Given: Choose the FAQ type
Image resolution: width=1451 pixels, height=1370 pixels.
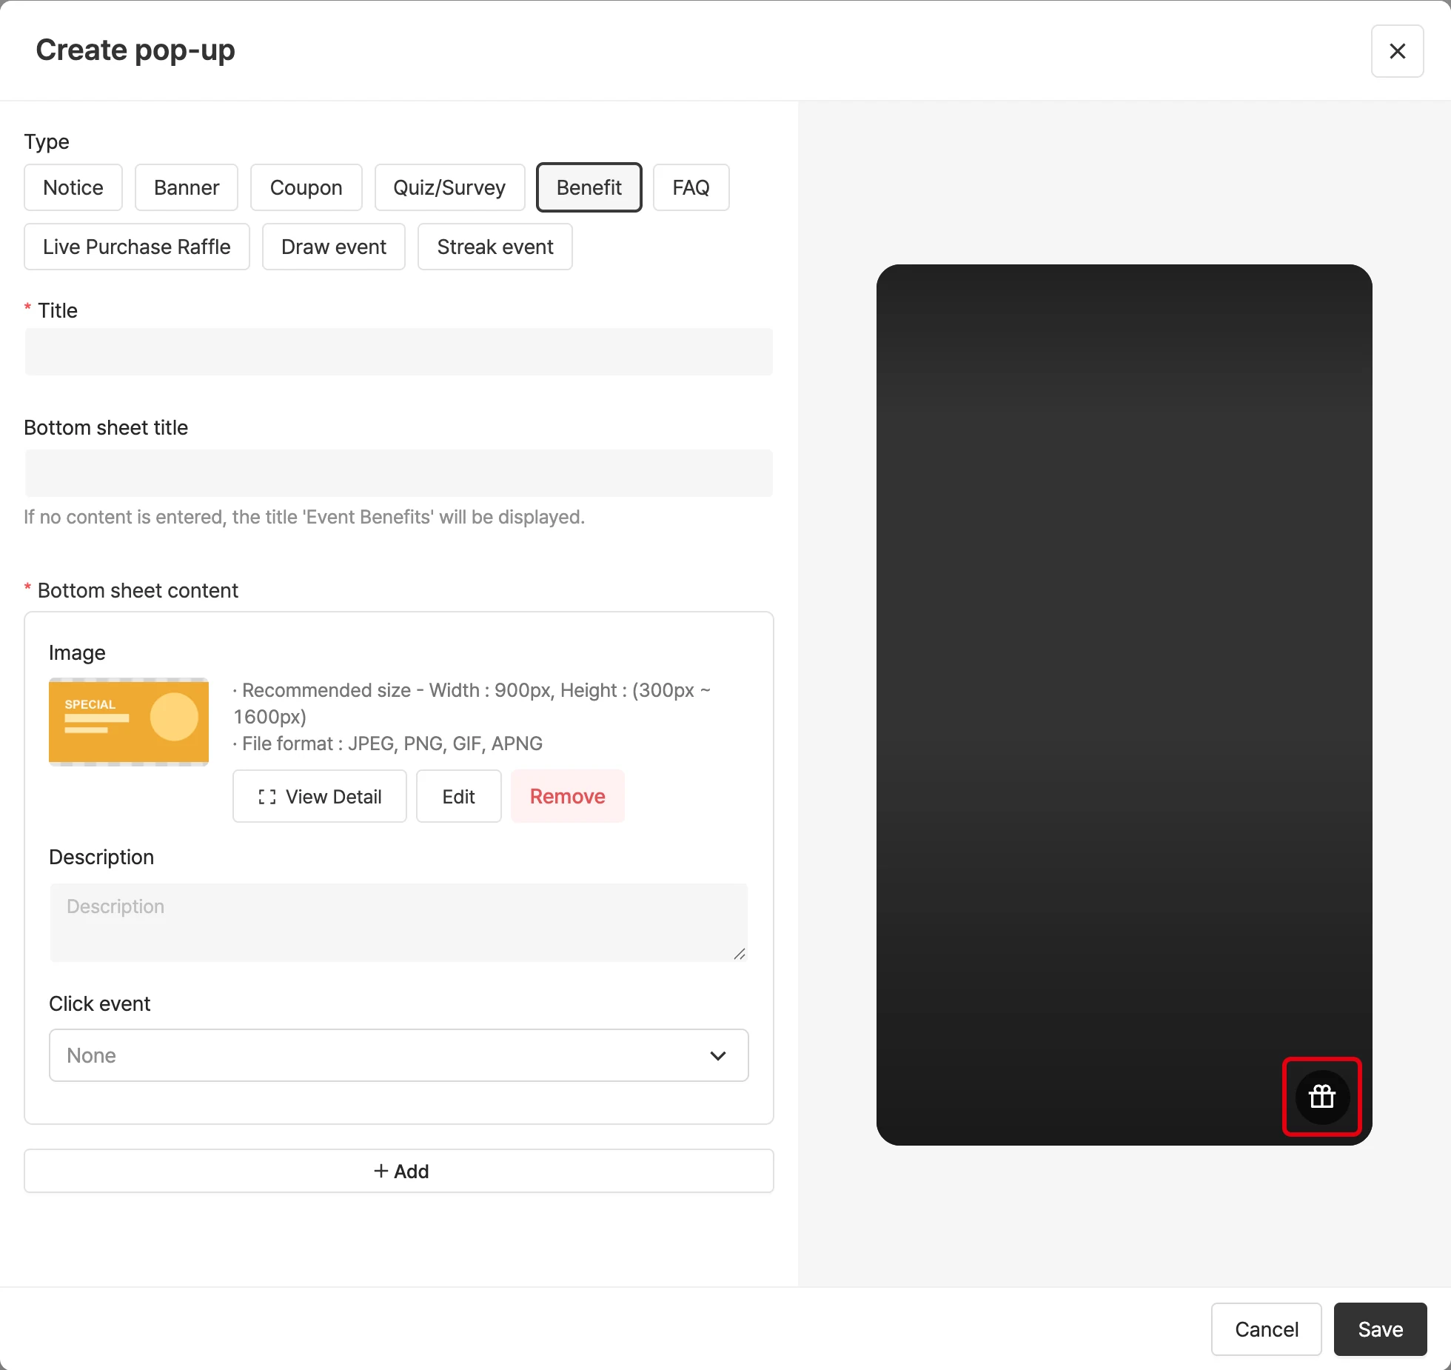Looking at the screenshot, I should 691,187.
